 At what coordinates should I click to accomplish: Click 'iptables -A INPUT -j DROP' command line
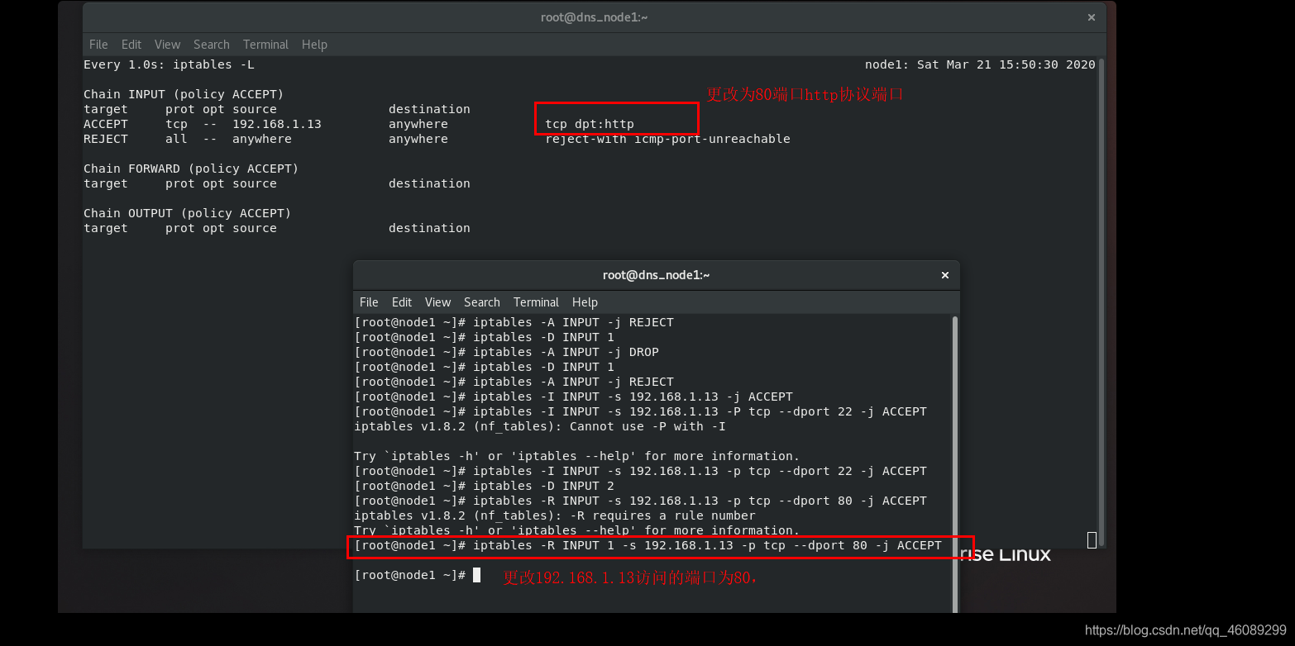[507, 352]
